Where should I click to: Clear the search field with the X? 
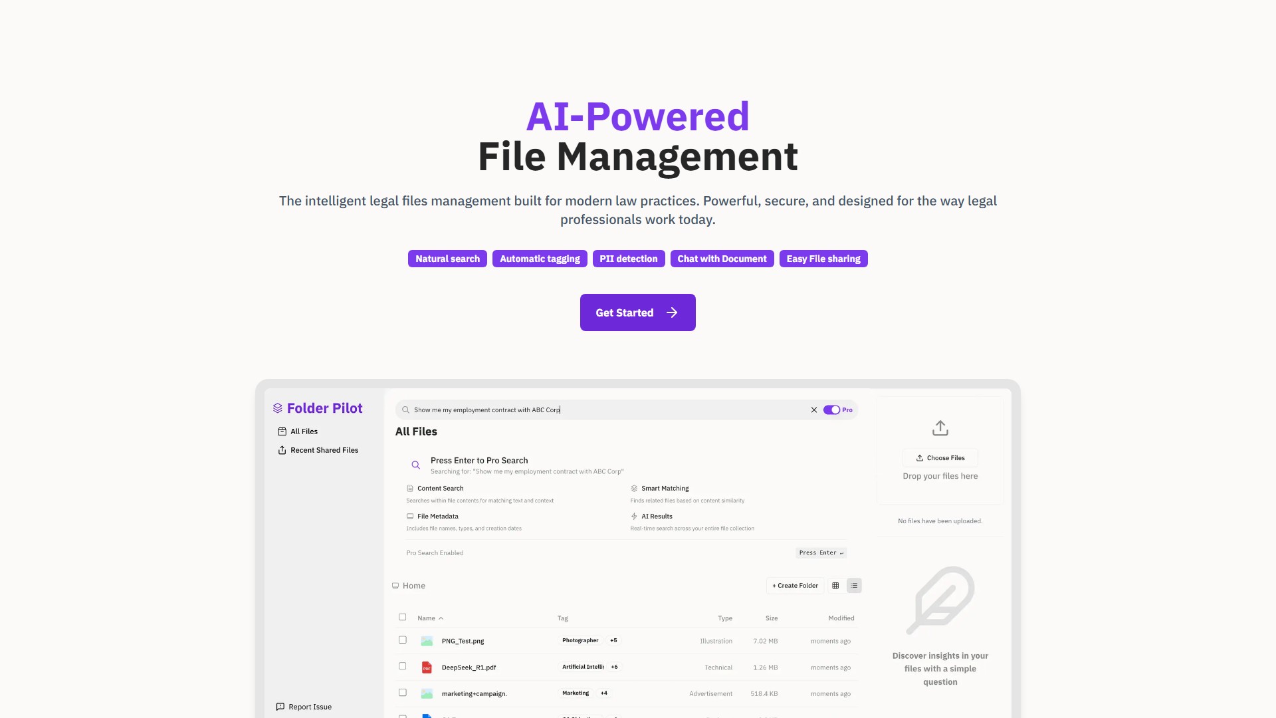[x=813, y=410]
